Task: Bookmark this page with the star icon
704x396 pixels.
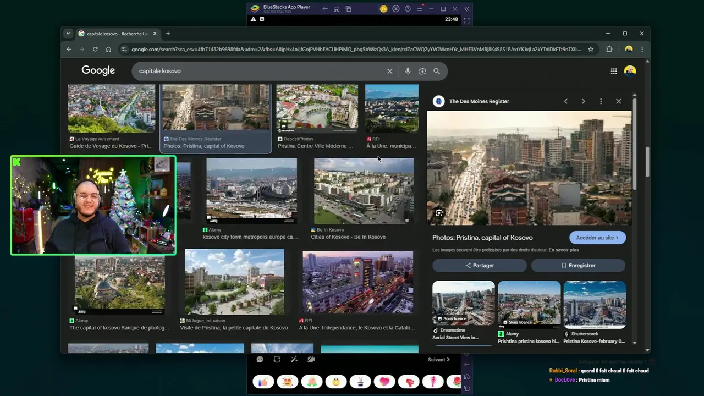Action: [591, 49]
